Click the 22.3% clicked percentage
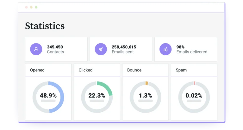 (97, 96)
